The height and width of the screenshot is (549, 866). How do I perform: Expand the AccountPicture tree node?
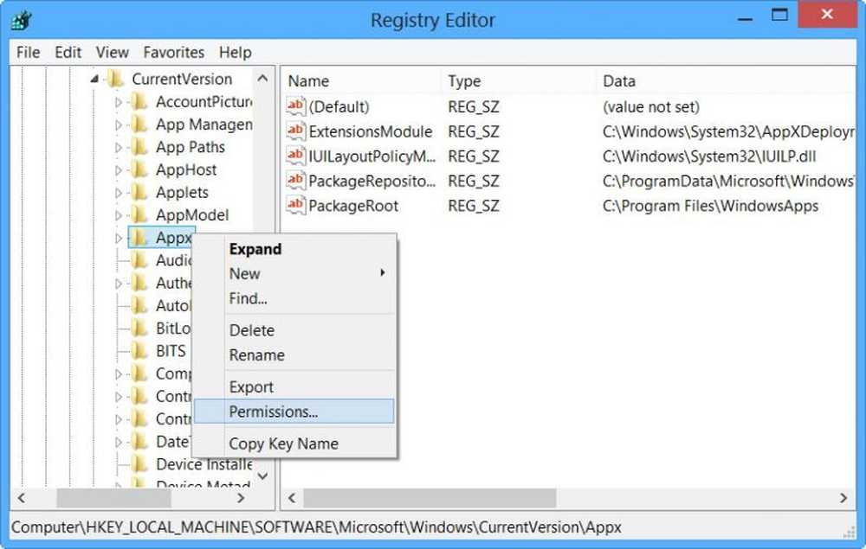118,102
